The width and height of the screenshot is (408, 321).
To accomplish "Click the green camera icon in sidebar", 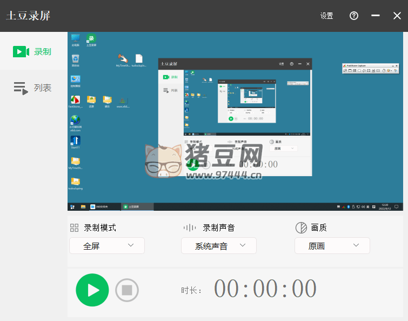I will coord(20,51).
